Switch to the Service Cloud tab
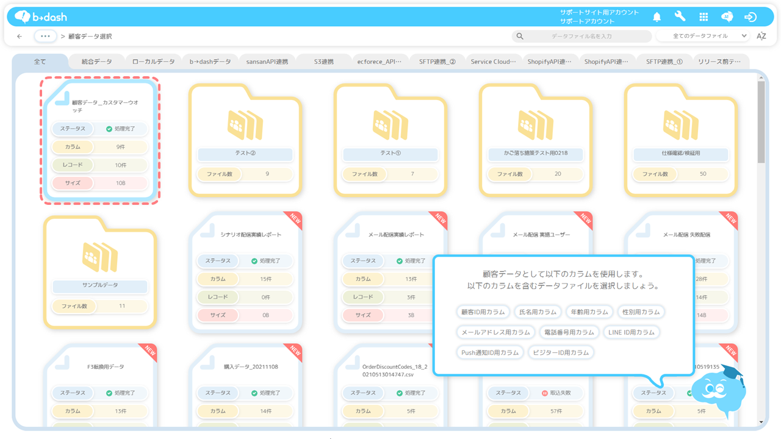The width and height of the screenshot is (781, 439). [x=493, y=62]
